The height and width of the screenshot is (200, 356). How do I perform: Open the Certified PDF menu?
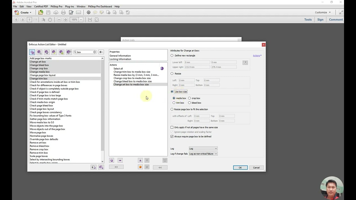coord(41,6)
